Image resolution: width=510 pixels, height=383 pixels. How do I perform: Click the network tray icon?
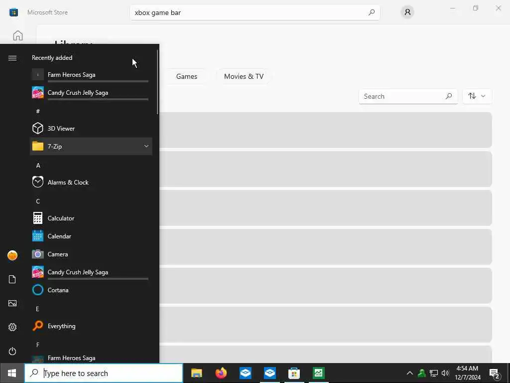tap(434, 373)
